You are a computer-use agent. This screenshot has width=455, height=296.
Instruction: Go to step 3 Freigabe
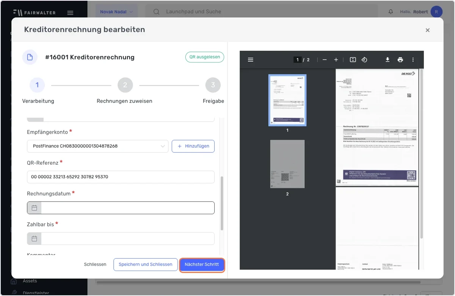[213, 85]
